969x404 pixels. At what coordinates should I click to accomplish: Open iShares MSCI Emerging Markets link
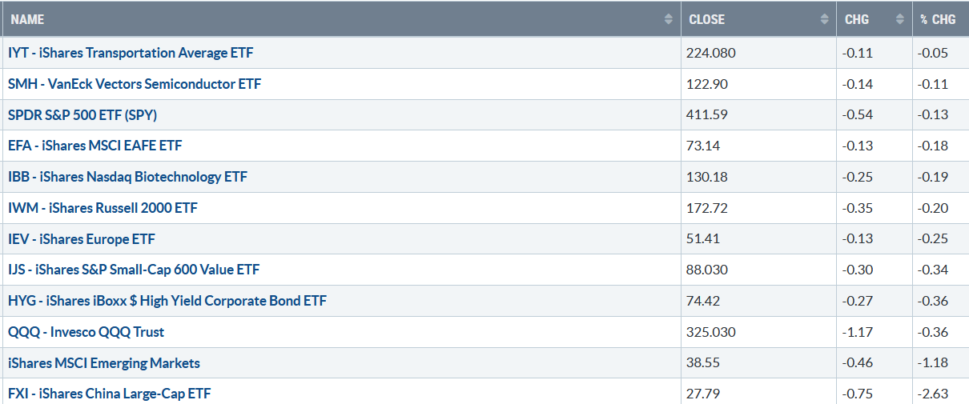click(x=104, y=363)
